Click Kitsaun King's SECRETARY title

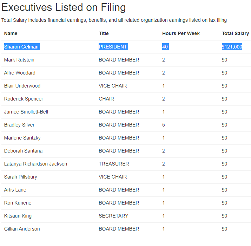tap(113, 216)
